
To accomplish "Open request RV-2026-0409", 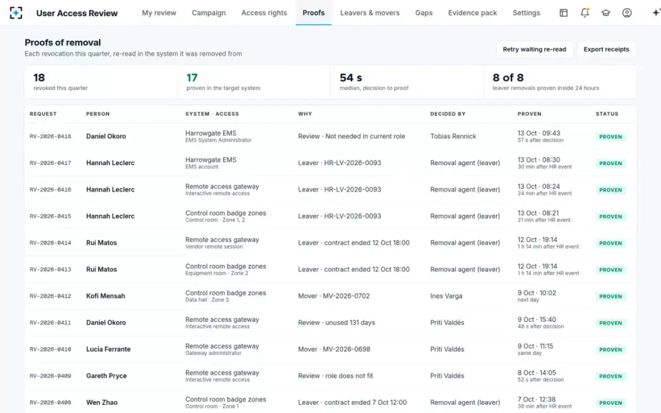I will tap(50, 376).
